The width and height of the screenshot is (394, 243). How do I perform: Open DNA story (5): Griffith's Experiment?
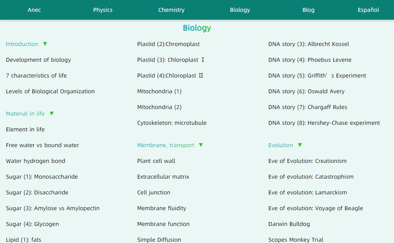(x=317, y=76)
